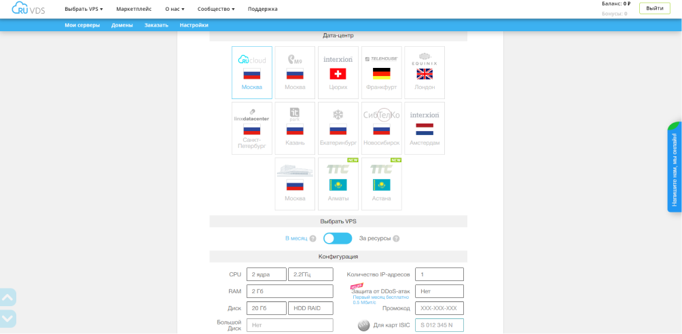This screenshot has width=682, height=334.
Task: Open the 'Поддержка' support link
Action: (262, 9)
